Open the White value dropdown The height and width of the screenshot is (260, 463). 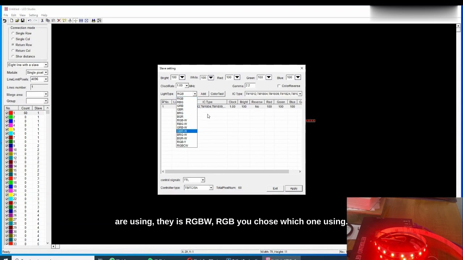pyautogui.click(x=211, y=77)
